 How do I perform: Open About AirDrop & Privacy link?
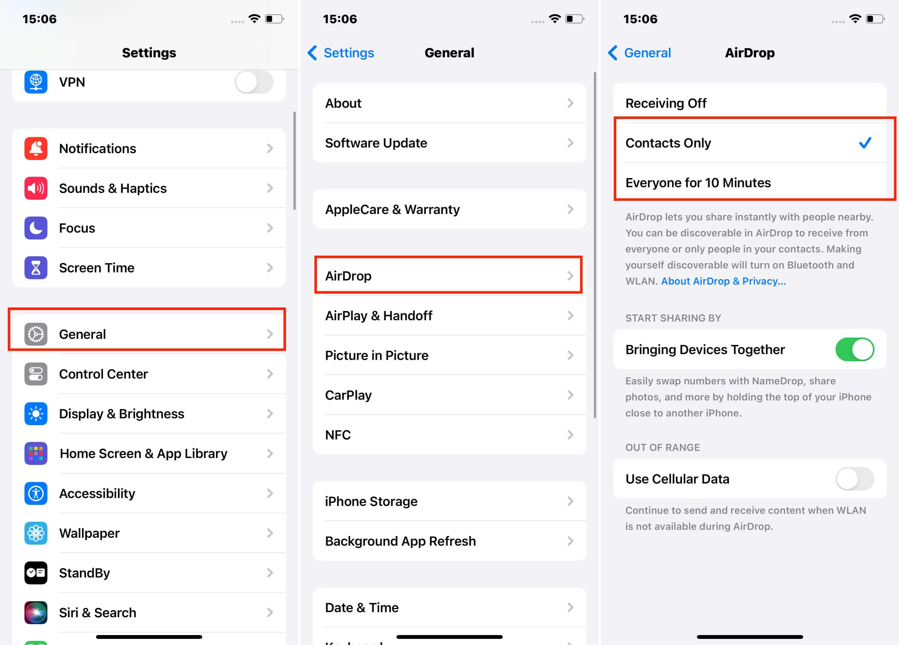[724, 281]
